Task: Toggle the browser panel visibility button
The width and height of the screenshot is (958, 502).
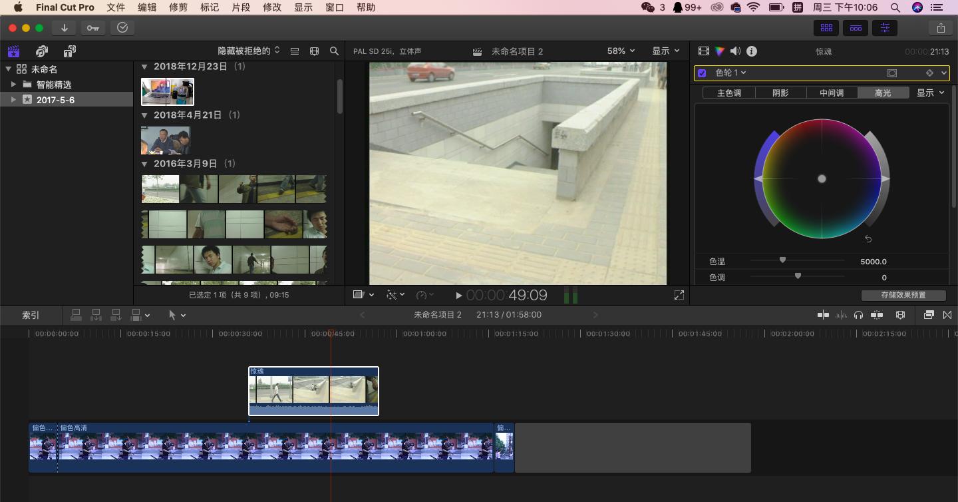Action: click(x=826, y=28)
